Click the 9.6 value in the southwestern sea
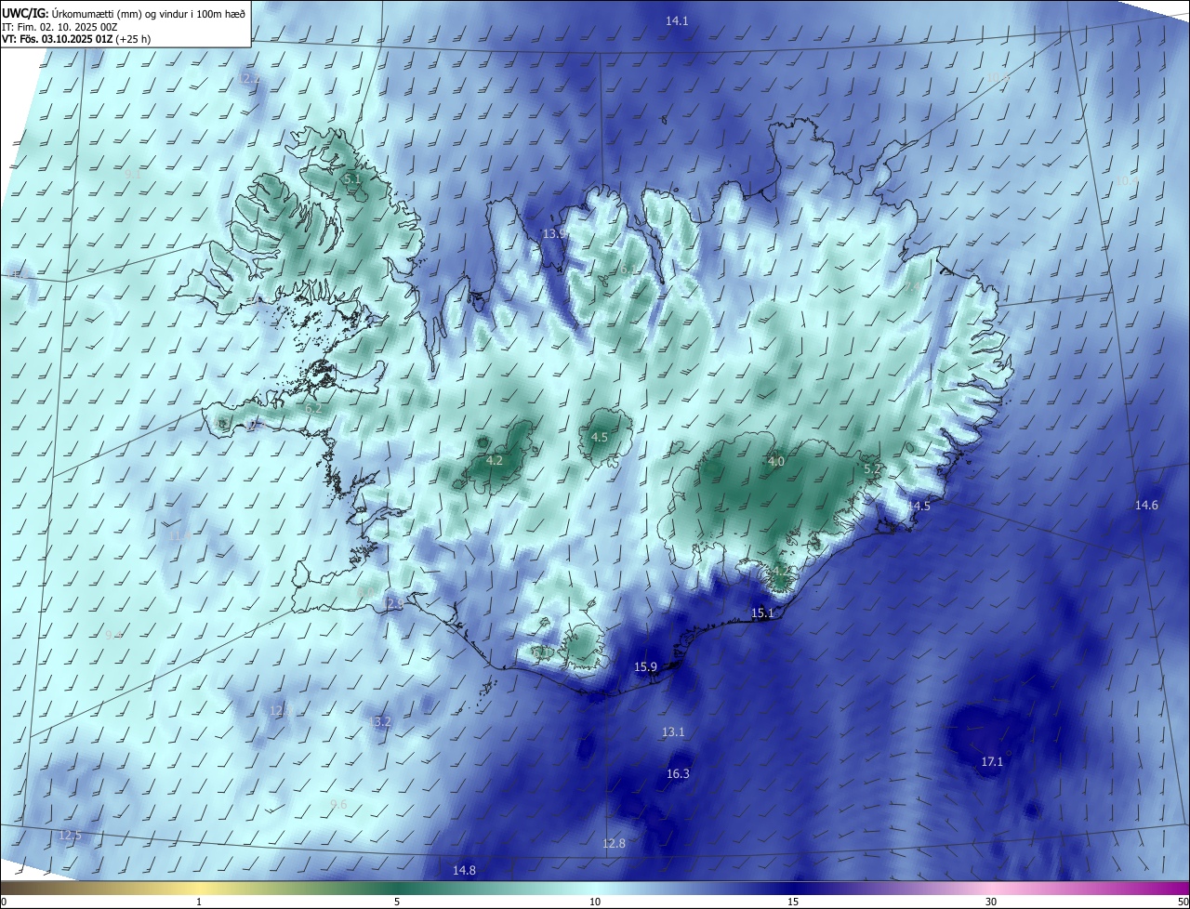 tap(338, 805)
